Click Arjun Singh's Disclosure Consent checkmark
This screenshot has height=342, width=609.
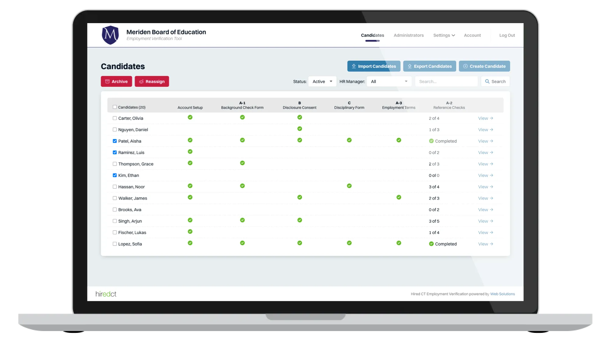(300, 220)
